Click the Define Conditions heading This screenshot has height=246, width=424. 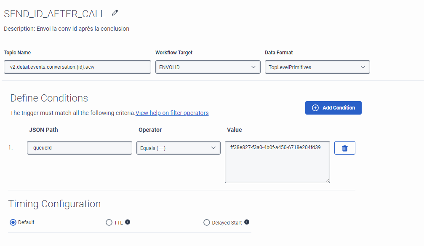click(x=49, y=98)
